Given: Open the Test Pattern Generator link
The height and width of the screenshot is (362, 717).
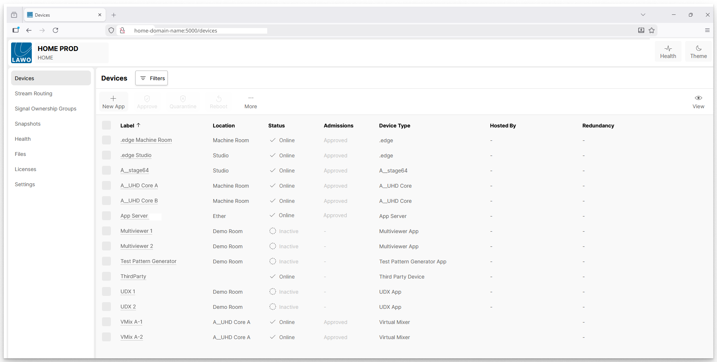Looking at the screenshot, I should (148, 261).
